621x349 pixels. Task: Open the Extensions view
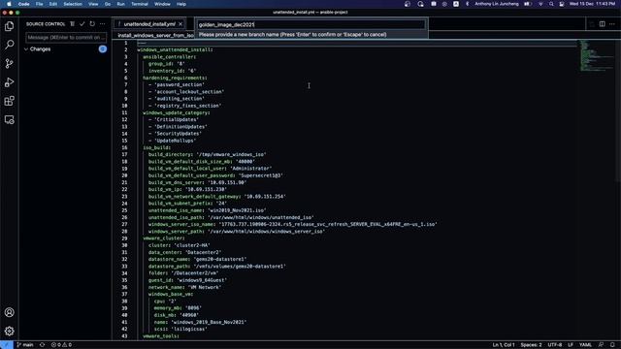[x=9, y=101]
